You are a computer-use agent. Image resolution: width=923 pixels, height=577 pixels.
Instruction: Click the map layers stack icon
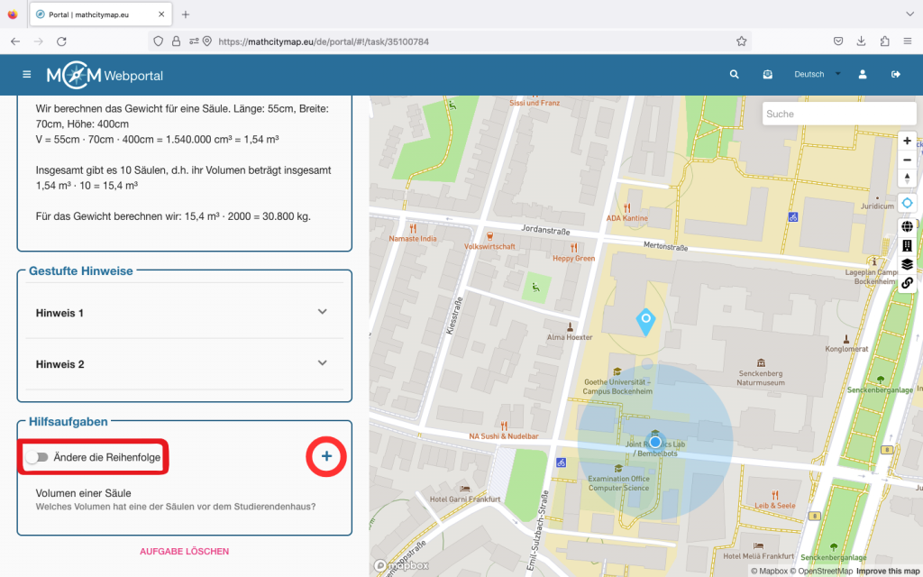tap(907, 264)
